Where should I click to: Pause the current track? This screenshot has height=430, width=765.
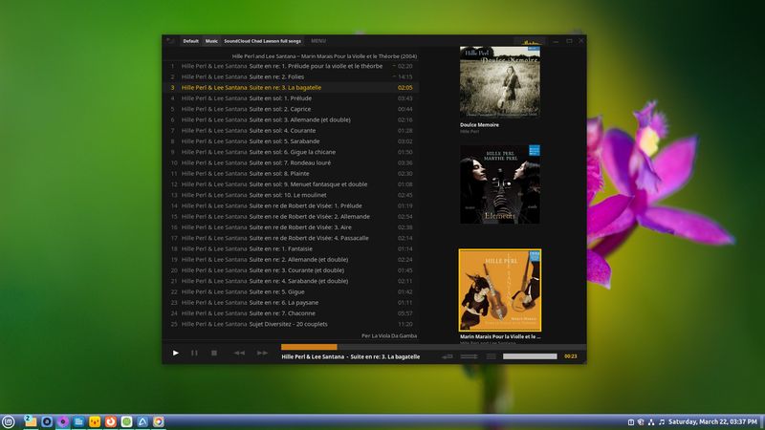tap(194, 353)
